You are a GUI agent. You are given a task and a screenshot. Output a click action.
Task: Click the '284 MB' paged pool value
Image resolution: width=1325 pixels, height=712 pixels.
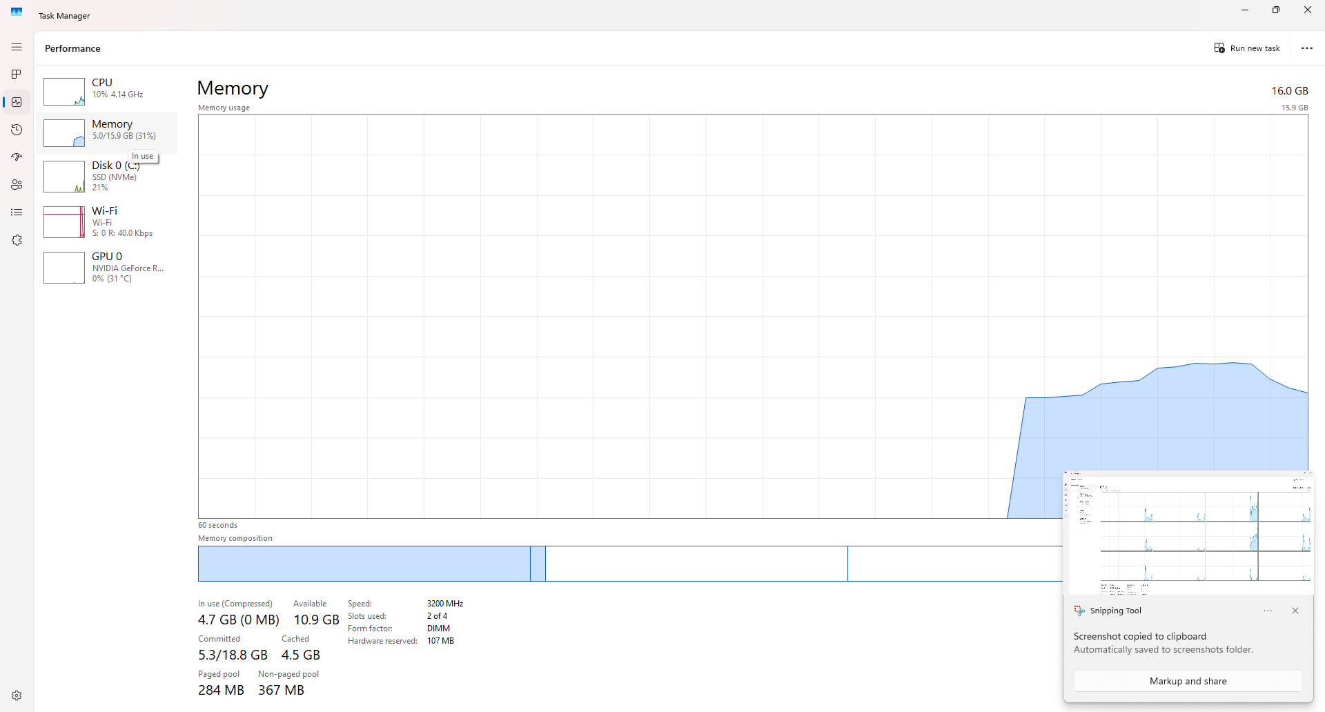click(221, 690)
